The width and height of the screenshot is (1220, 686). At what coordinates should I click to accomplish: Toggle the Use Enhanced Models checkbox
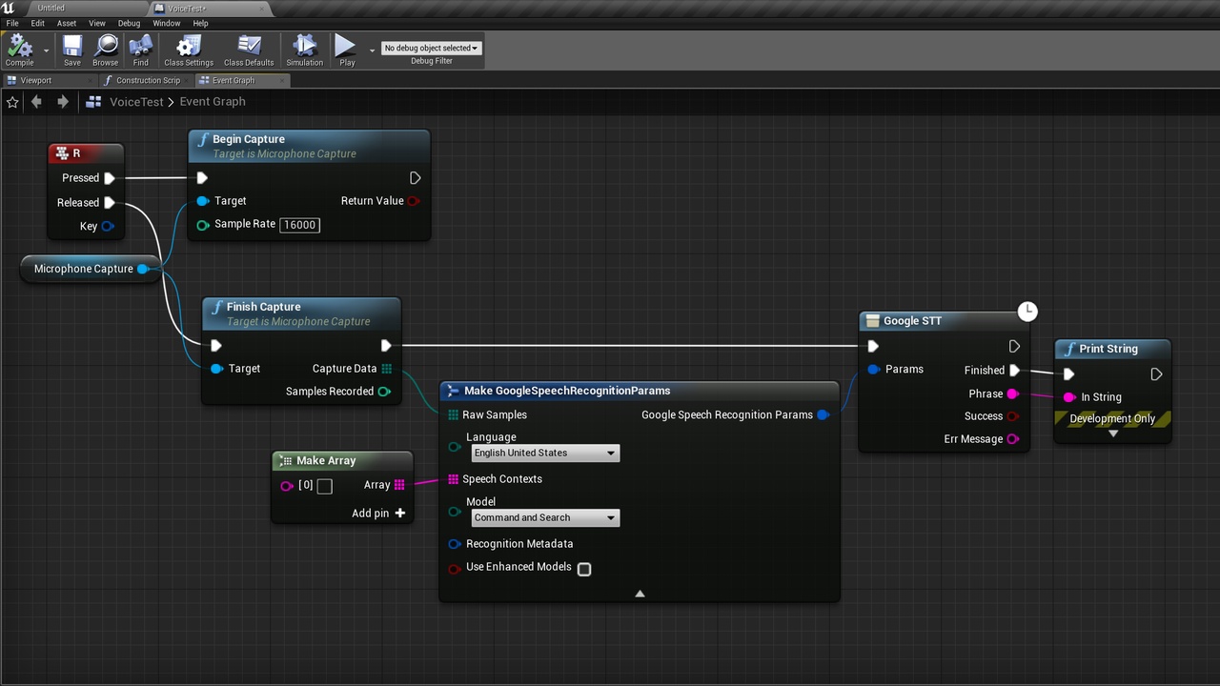tap(584, 569)
